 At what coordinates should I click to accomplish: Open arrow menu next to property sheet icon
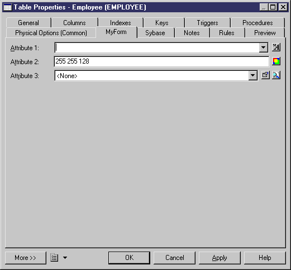click(65, 258)
